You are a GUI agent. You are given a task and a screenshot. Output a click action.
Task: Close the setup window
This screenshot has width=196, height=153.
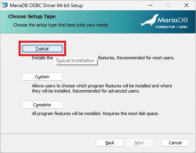pyautogui.click(x=186, y=5)
